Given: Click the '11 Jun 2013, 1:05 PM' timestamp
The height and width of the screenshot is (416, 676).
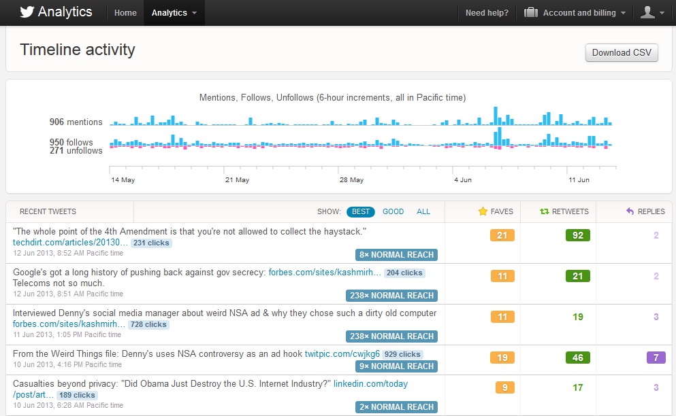Looking at the screenshot, I should [x=67, y=334].
